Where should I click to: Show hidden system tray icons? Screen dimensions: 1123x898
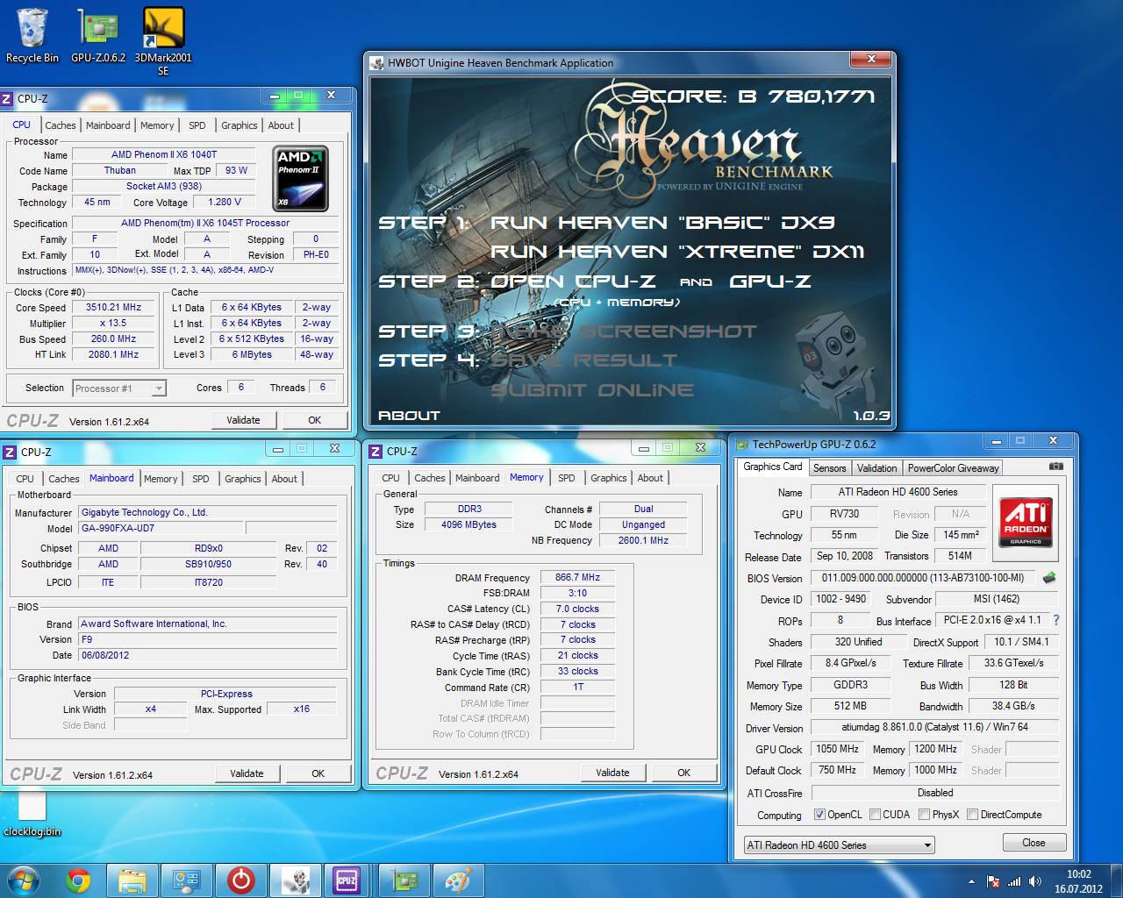pyautogui.click(x=971, y=881)
